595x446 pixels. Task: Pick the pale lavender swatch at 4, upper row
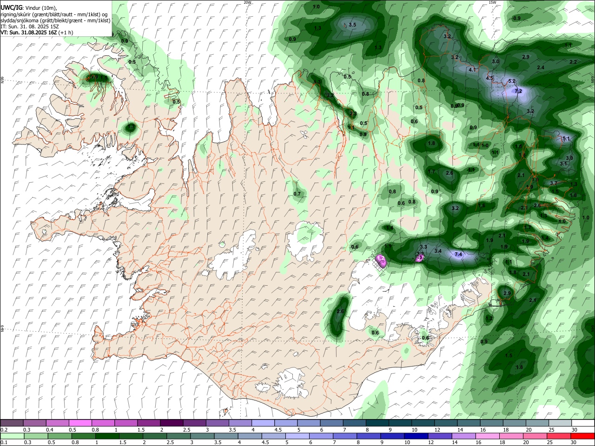click(263, 423)
